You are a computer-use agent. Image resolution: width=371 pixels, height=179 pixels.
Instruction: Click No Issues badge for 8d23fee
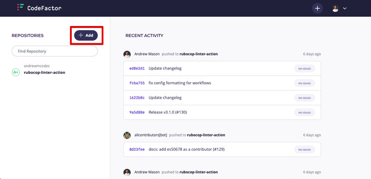click(305, 149)
